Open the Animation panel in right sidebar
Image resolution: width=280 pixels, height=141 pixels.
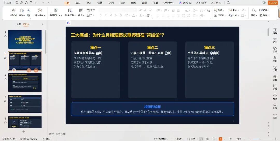pos(275,40)
